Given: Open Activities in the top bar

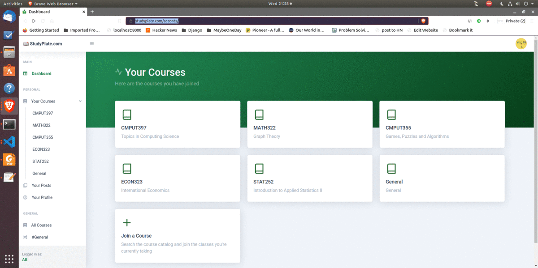Looking at the screenshot, I should [13, 3].
